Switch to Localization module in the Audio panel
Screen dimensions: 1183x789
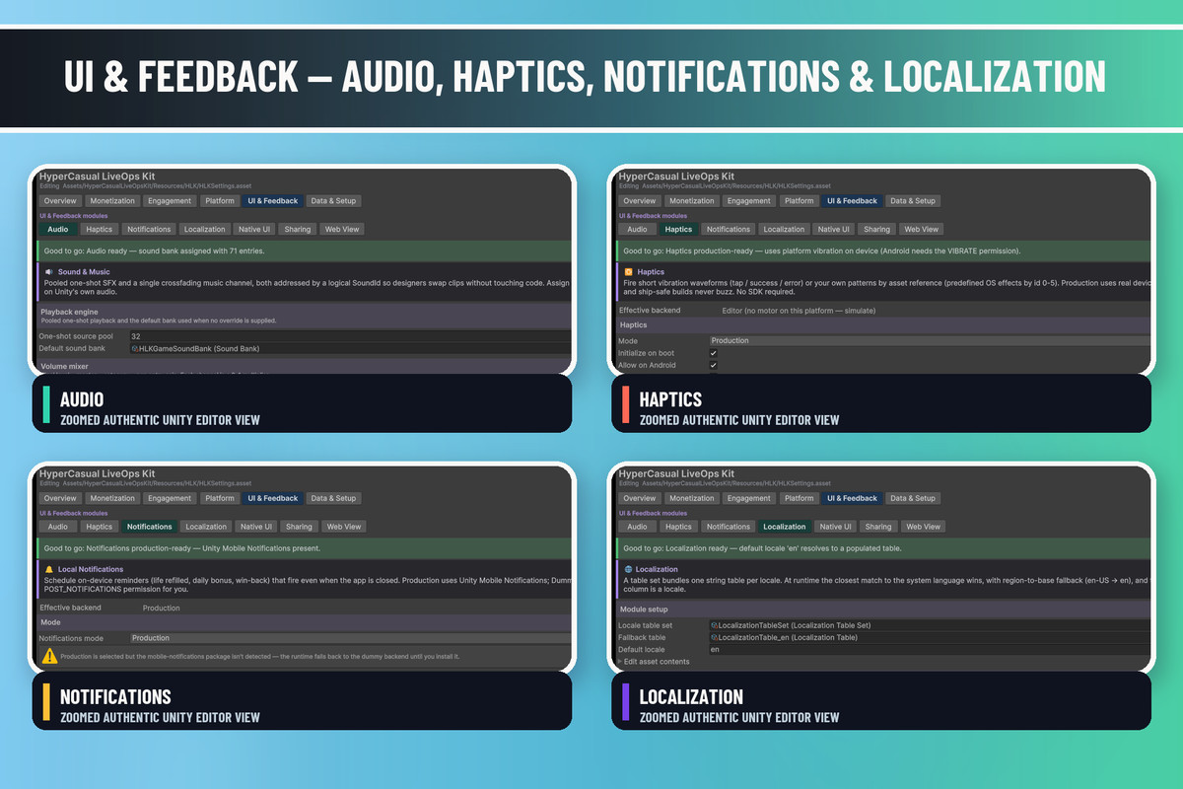pyautogui.click(x=206, y=229)
